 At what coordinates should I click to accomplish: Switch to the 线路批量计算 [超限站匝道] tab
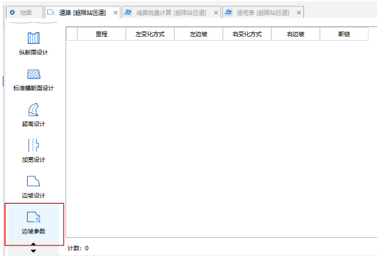[x=171, y=12]
